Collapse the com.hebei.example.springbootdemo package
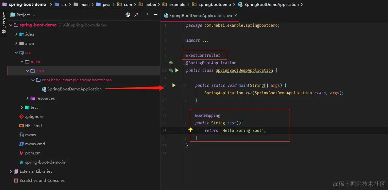 click(33, 80)
